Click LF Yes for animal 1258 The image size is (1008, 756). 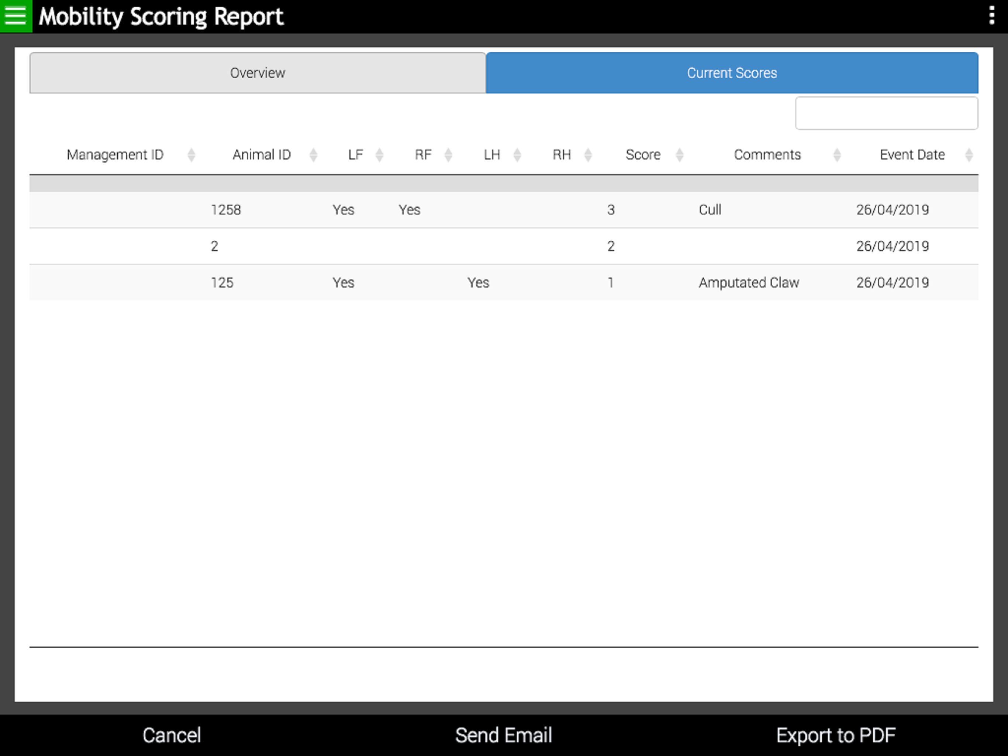tap(343, 210)
